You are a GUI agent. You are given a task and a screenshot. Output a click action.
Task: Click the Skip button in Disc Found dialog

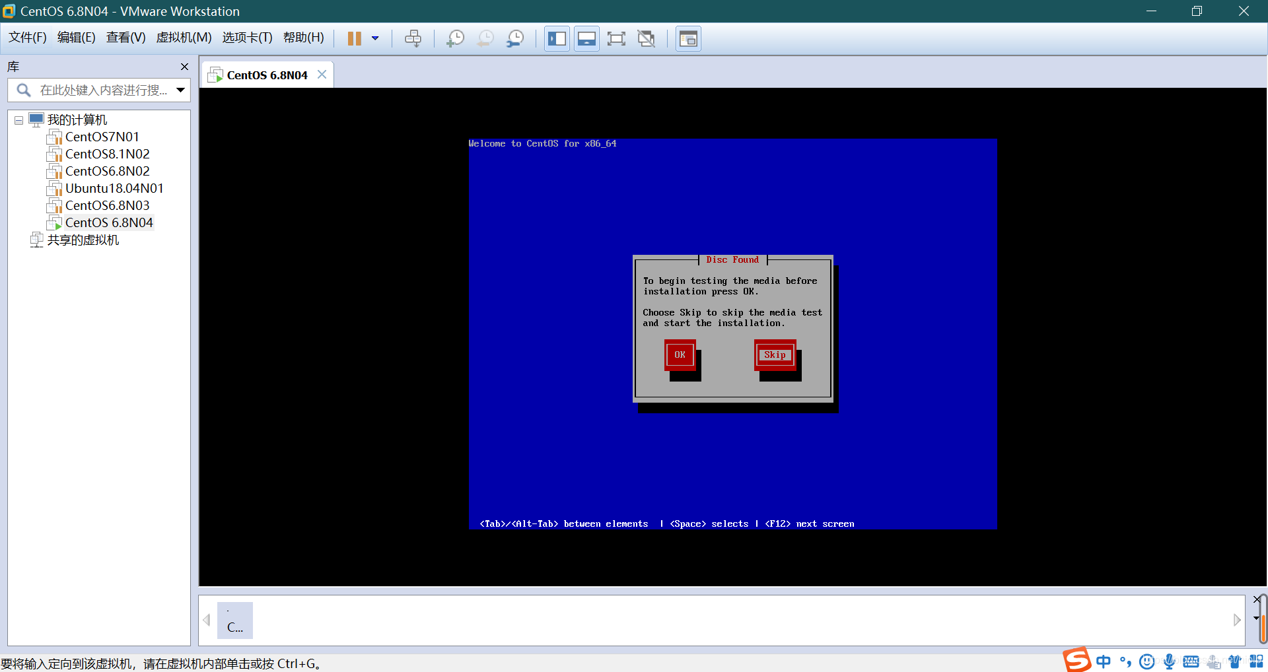tap(775, 354)
